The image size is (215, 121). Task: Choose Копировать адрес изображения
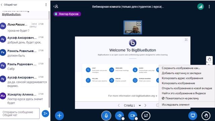pyautogui.click(x=182, y=78)
